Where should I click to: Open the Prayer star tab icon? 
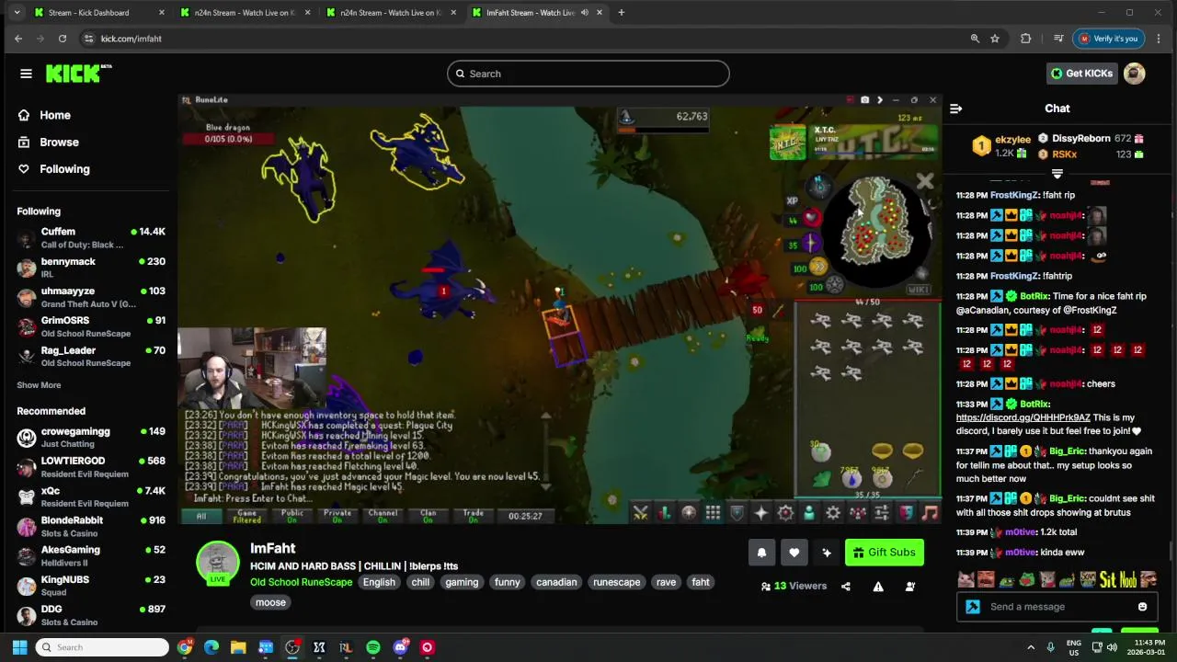761,513
